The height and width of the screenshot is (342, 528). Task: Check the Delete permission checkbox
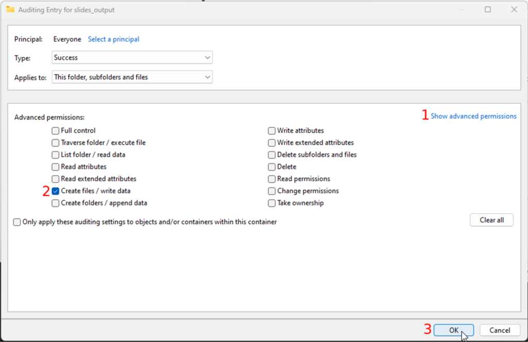[272, 167]
